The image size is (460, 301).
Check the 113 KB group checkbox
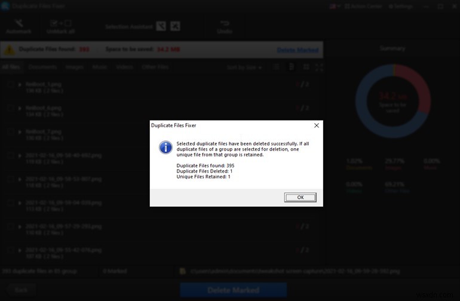coord(10,202)
